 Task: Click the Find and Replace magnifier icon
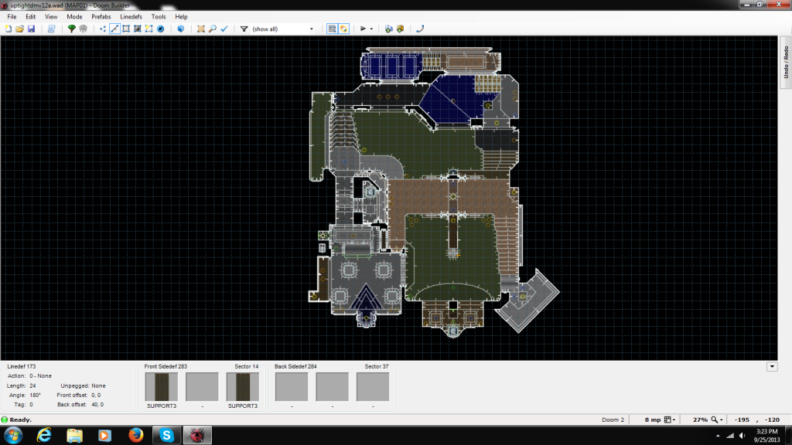[212, 29]
